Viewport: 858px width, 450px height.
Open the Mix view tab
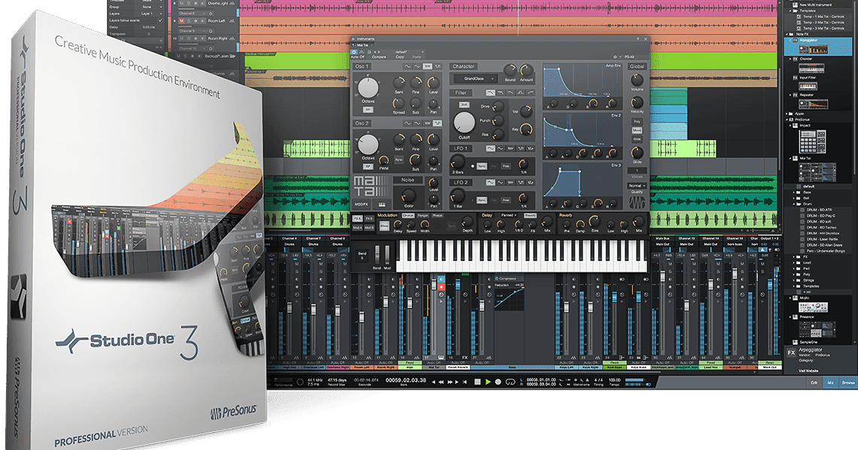830,383
